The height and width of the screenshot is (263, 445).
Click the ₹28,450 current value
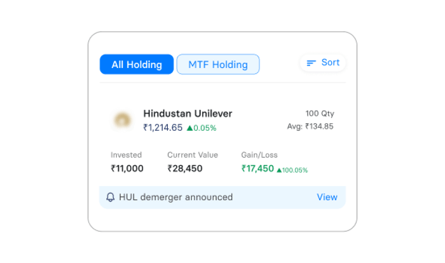click(x=185, y=168)
